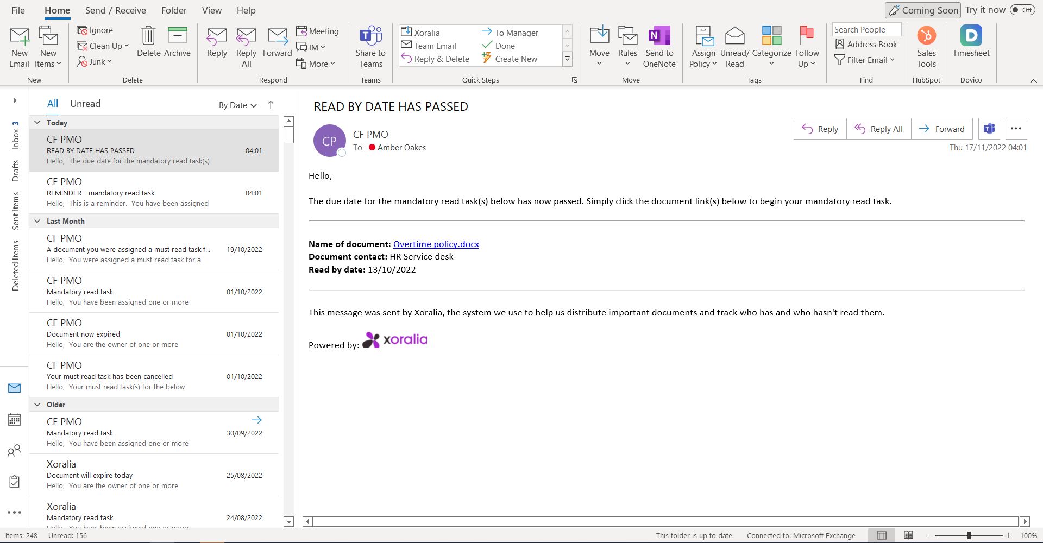Reply with a Meeting
1043x543 pixels.
coord(317,31)
